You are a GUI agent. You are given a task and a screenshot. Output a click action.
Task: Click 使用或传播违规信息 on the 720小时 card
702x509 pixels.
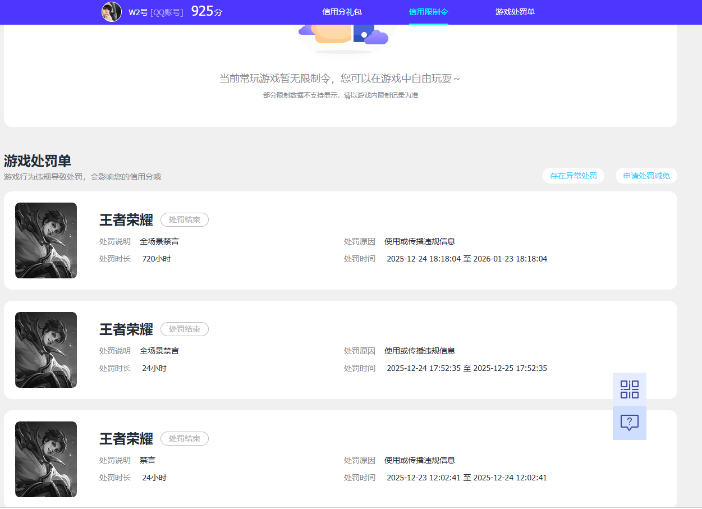420,241
